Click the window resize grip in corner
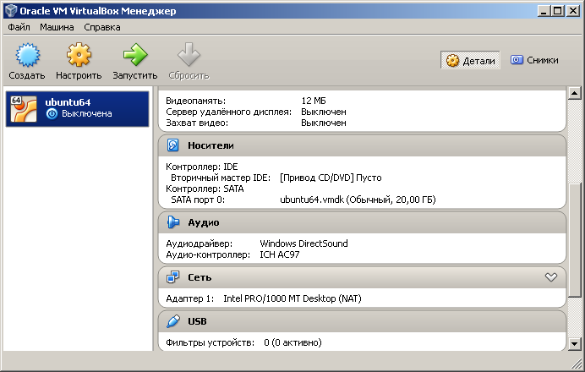Viewport: 585px width, 372px height. [577, 363]
